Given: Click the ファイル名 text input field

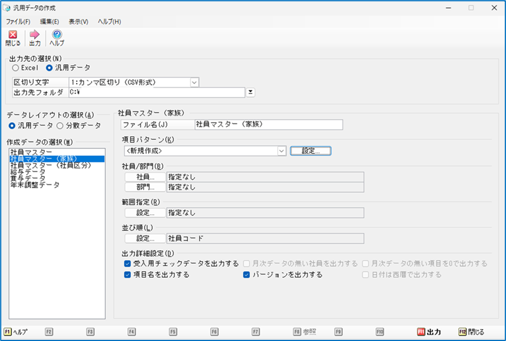Looking at the screenshot, I should click(268, 124).
